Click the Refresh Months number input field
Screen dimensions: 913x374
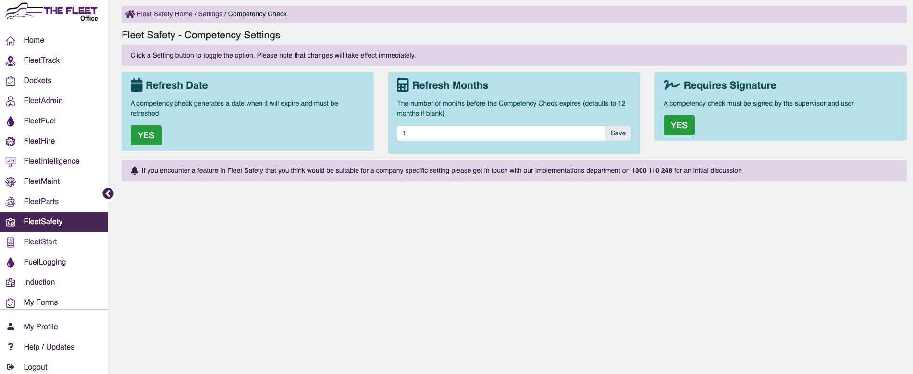click(x=501, y=133)
